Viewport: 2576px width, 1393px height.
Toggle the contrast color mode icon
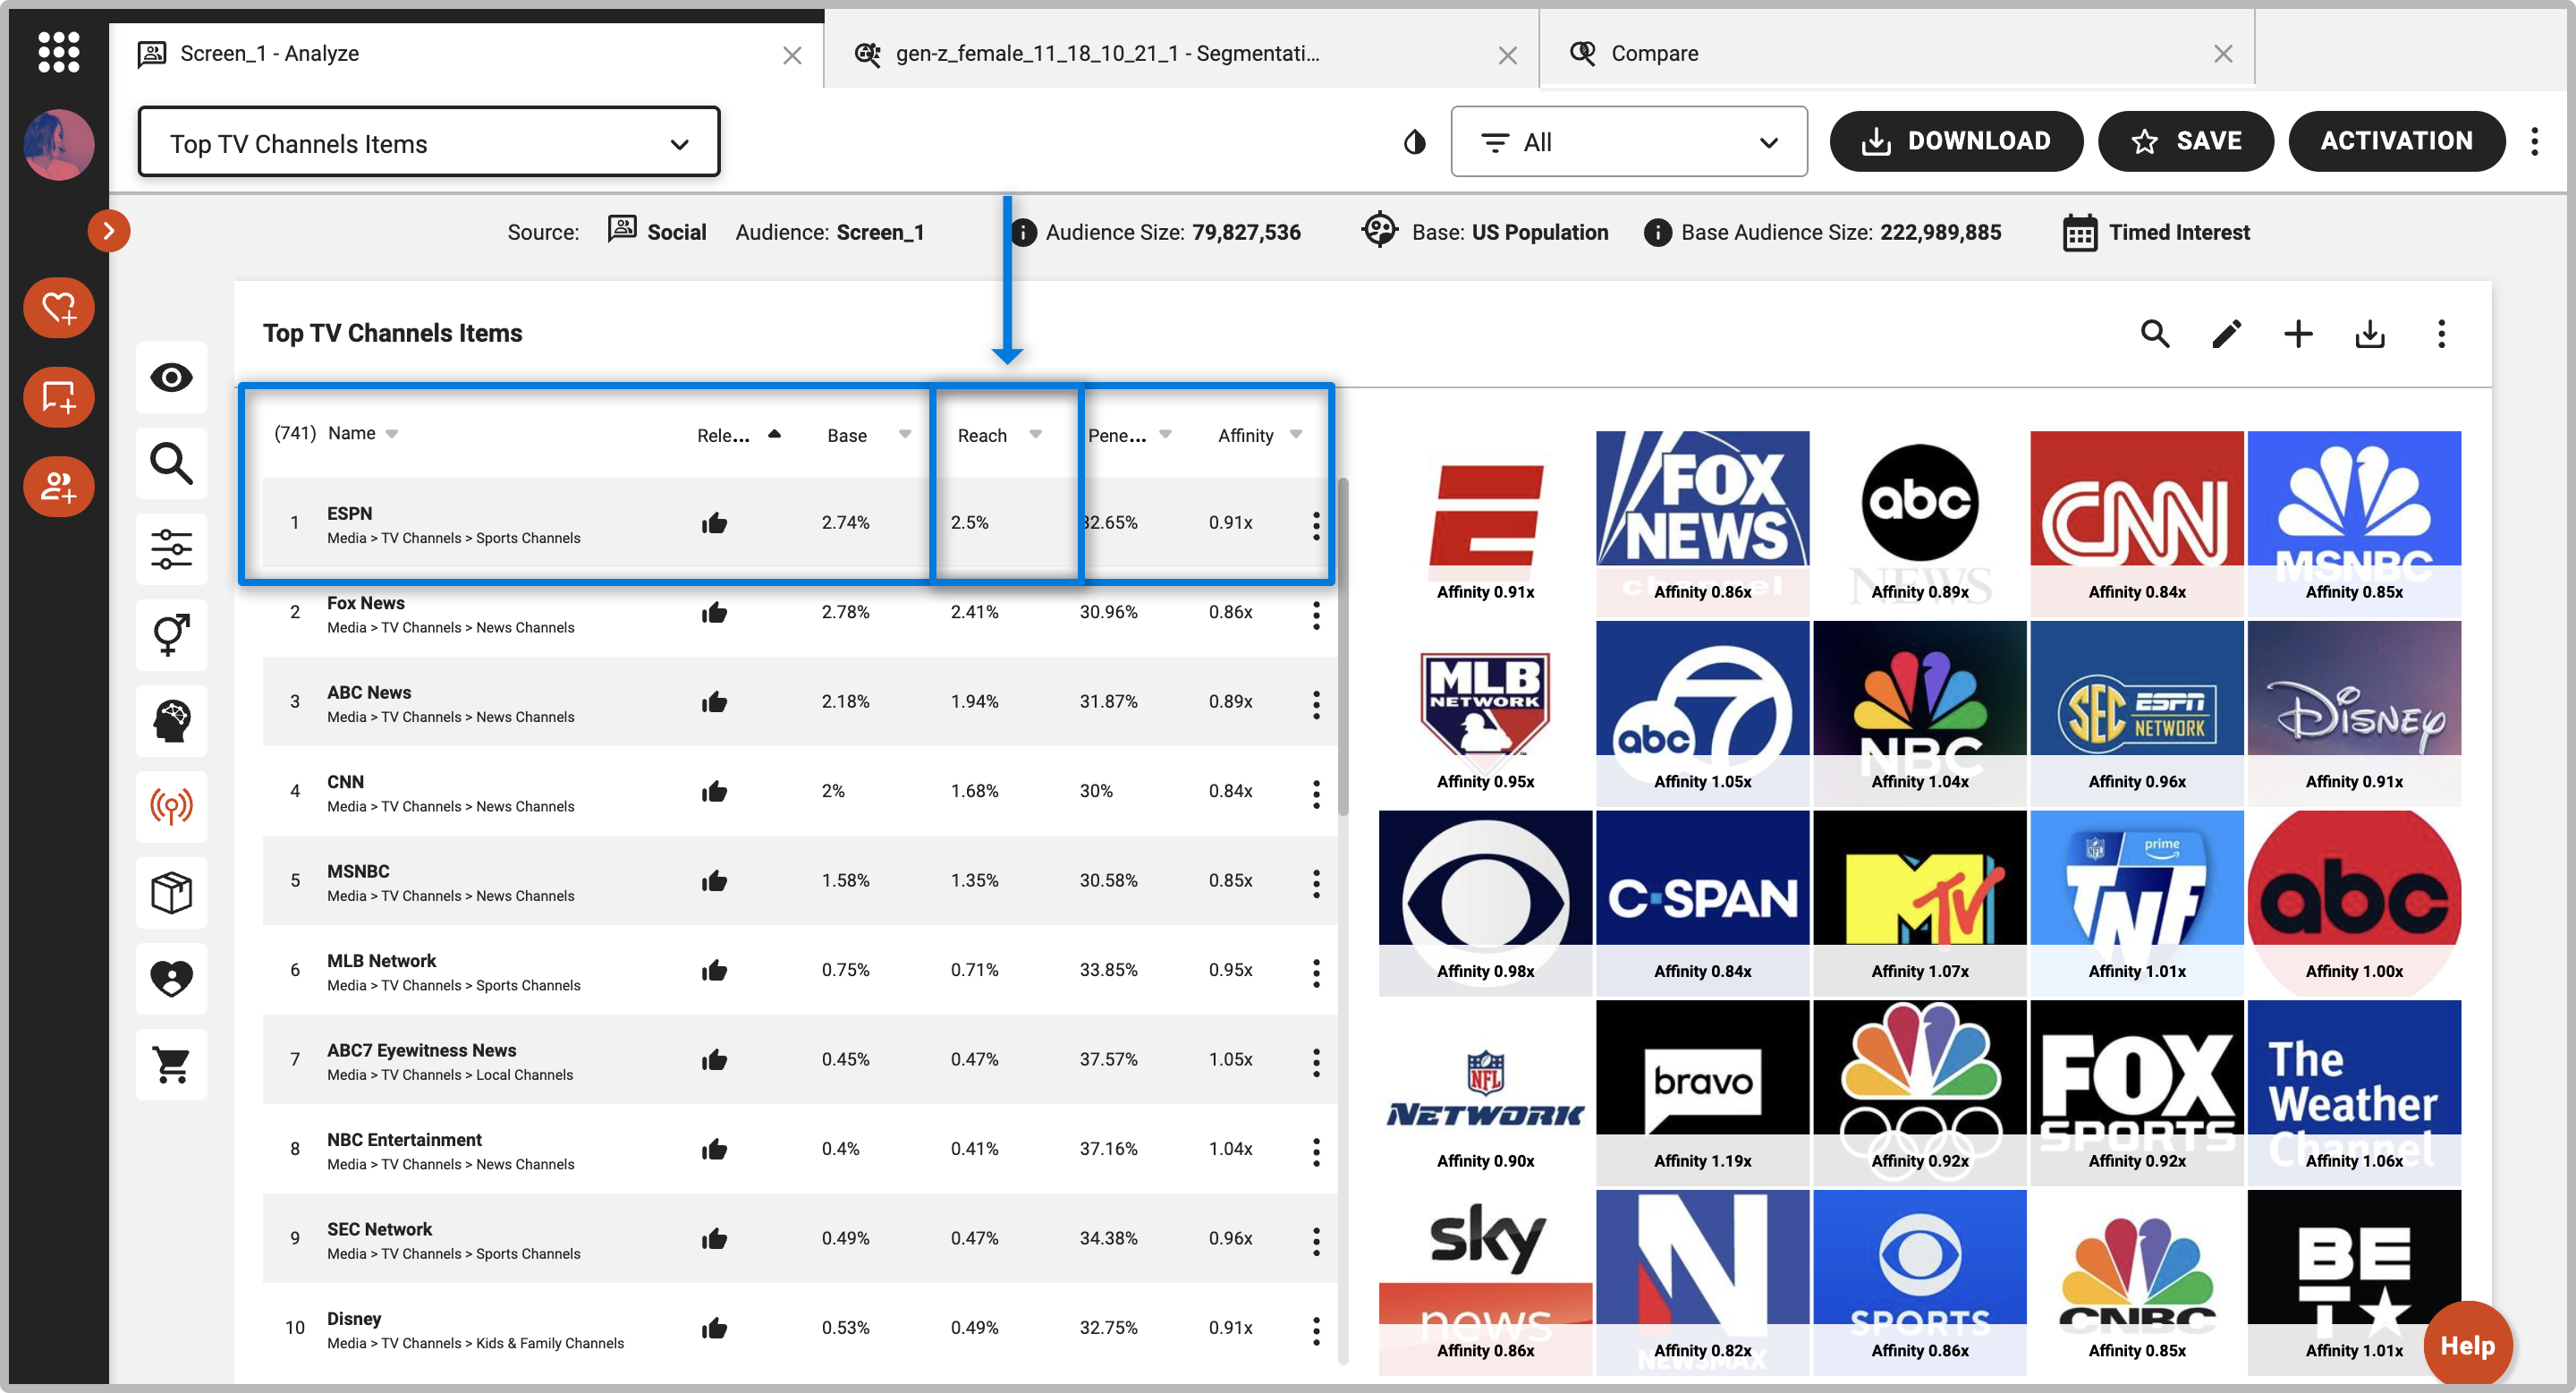[x=1414, y=142]
